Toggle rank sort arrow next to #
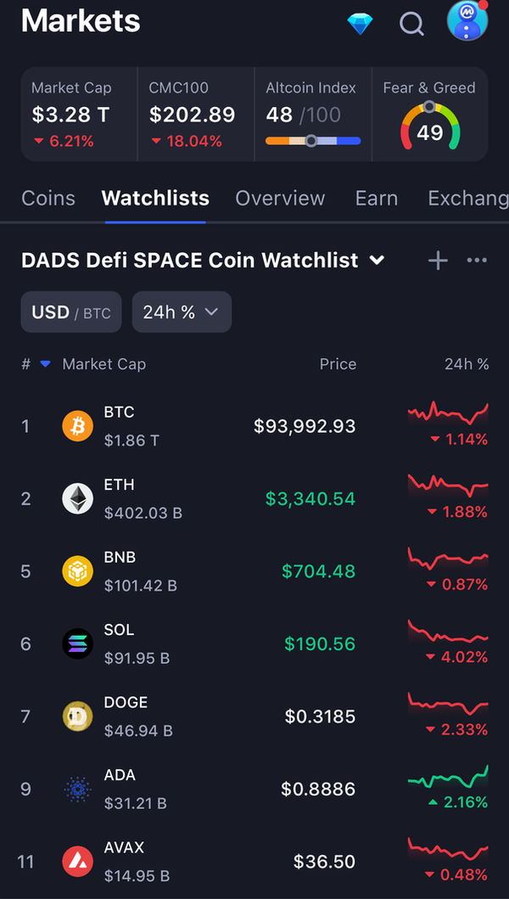The image size is (509, 899). click(x=45, y=364)
